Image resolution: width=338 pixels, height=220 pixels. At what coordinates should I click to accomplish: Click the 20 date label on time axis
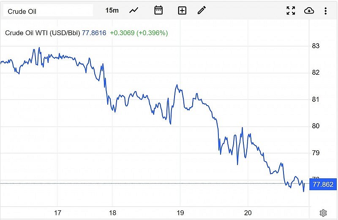[248, 212]
